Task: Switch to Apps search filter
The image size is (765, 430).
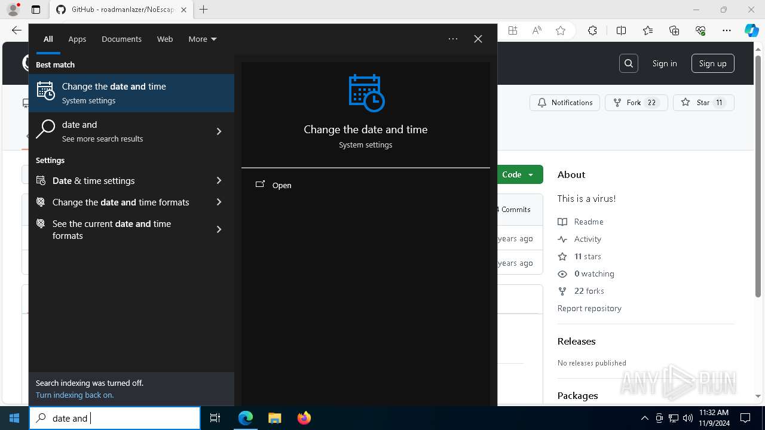Action: coord(77,39)
